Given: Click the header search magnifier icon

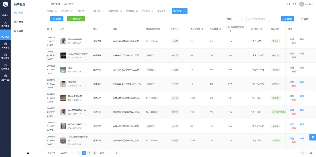Looking at the screenshot, I should [x=289, y=4].
